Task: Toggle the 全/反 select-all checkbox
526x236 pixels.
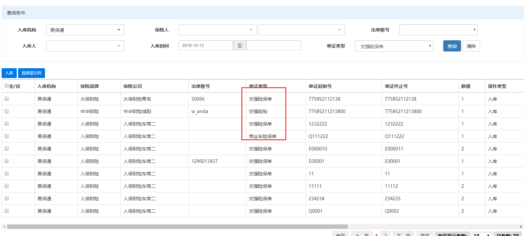Action: [7, 86]
